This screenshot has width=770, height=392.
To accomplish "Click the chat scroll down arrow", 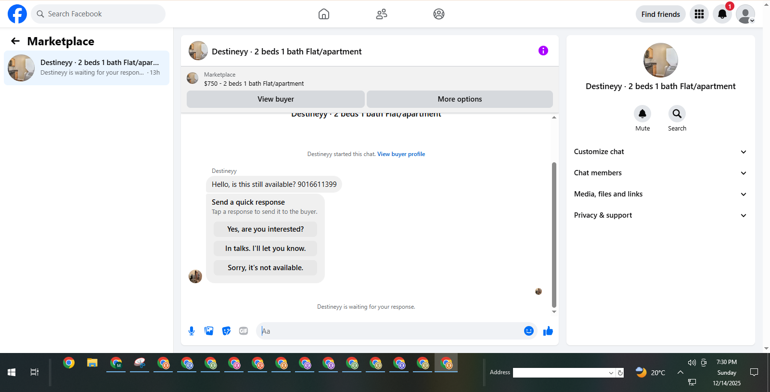I will [554, 312].
